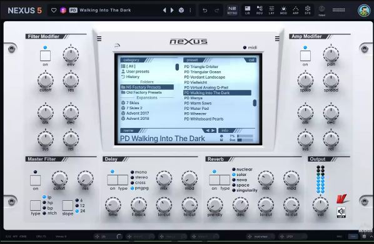Screen dimensions: 374x244
Task: Choose preset PD Whiteboard Pearls
Action: point(204,119)
